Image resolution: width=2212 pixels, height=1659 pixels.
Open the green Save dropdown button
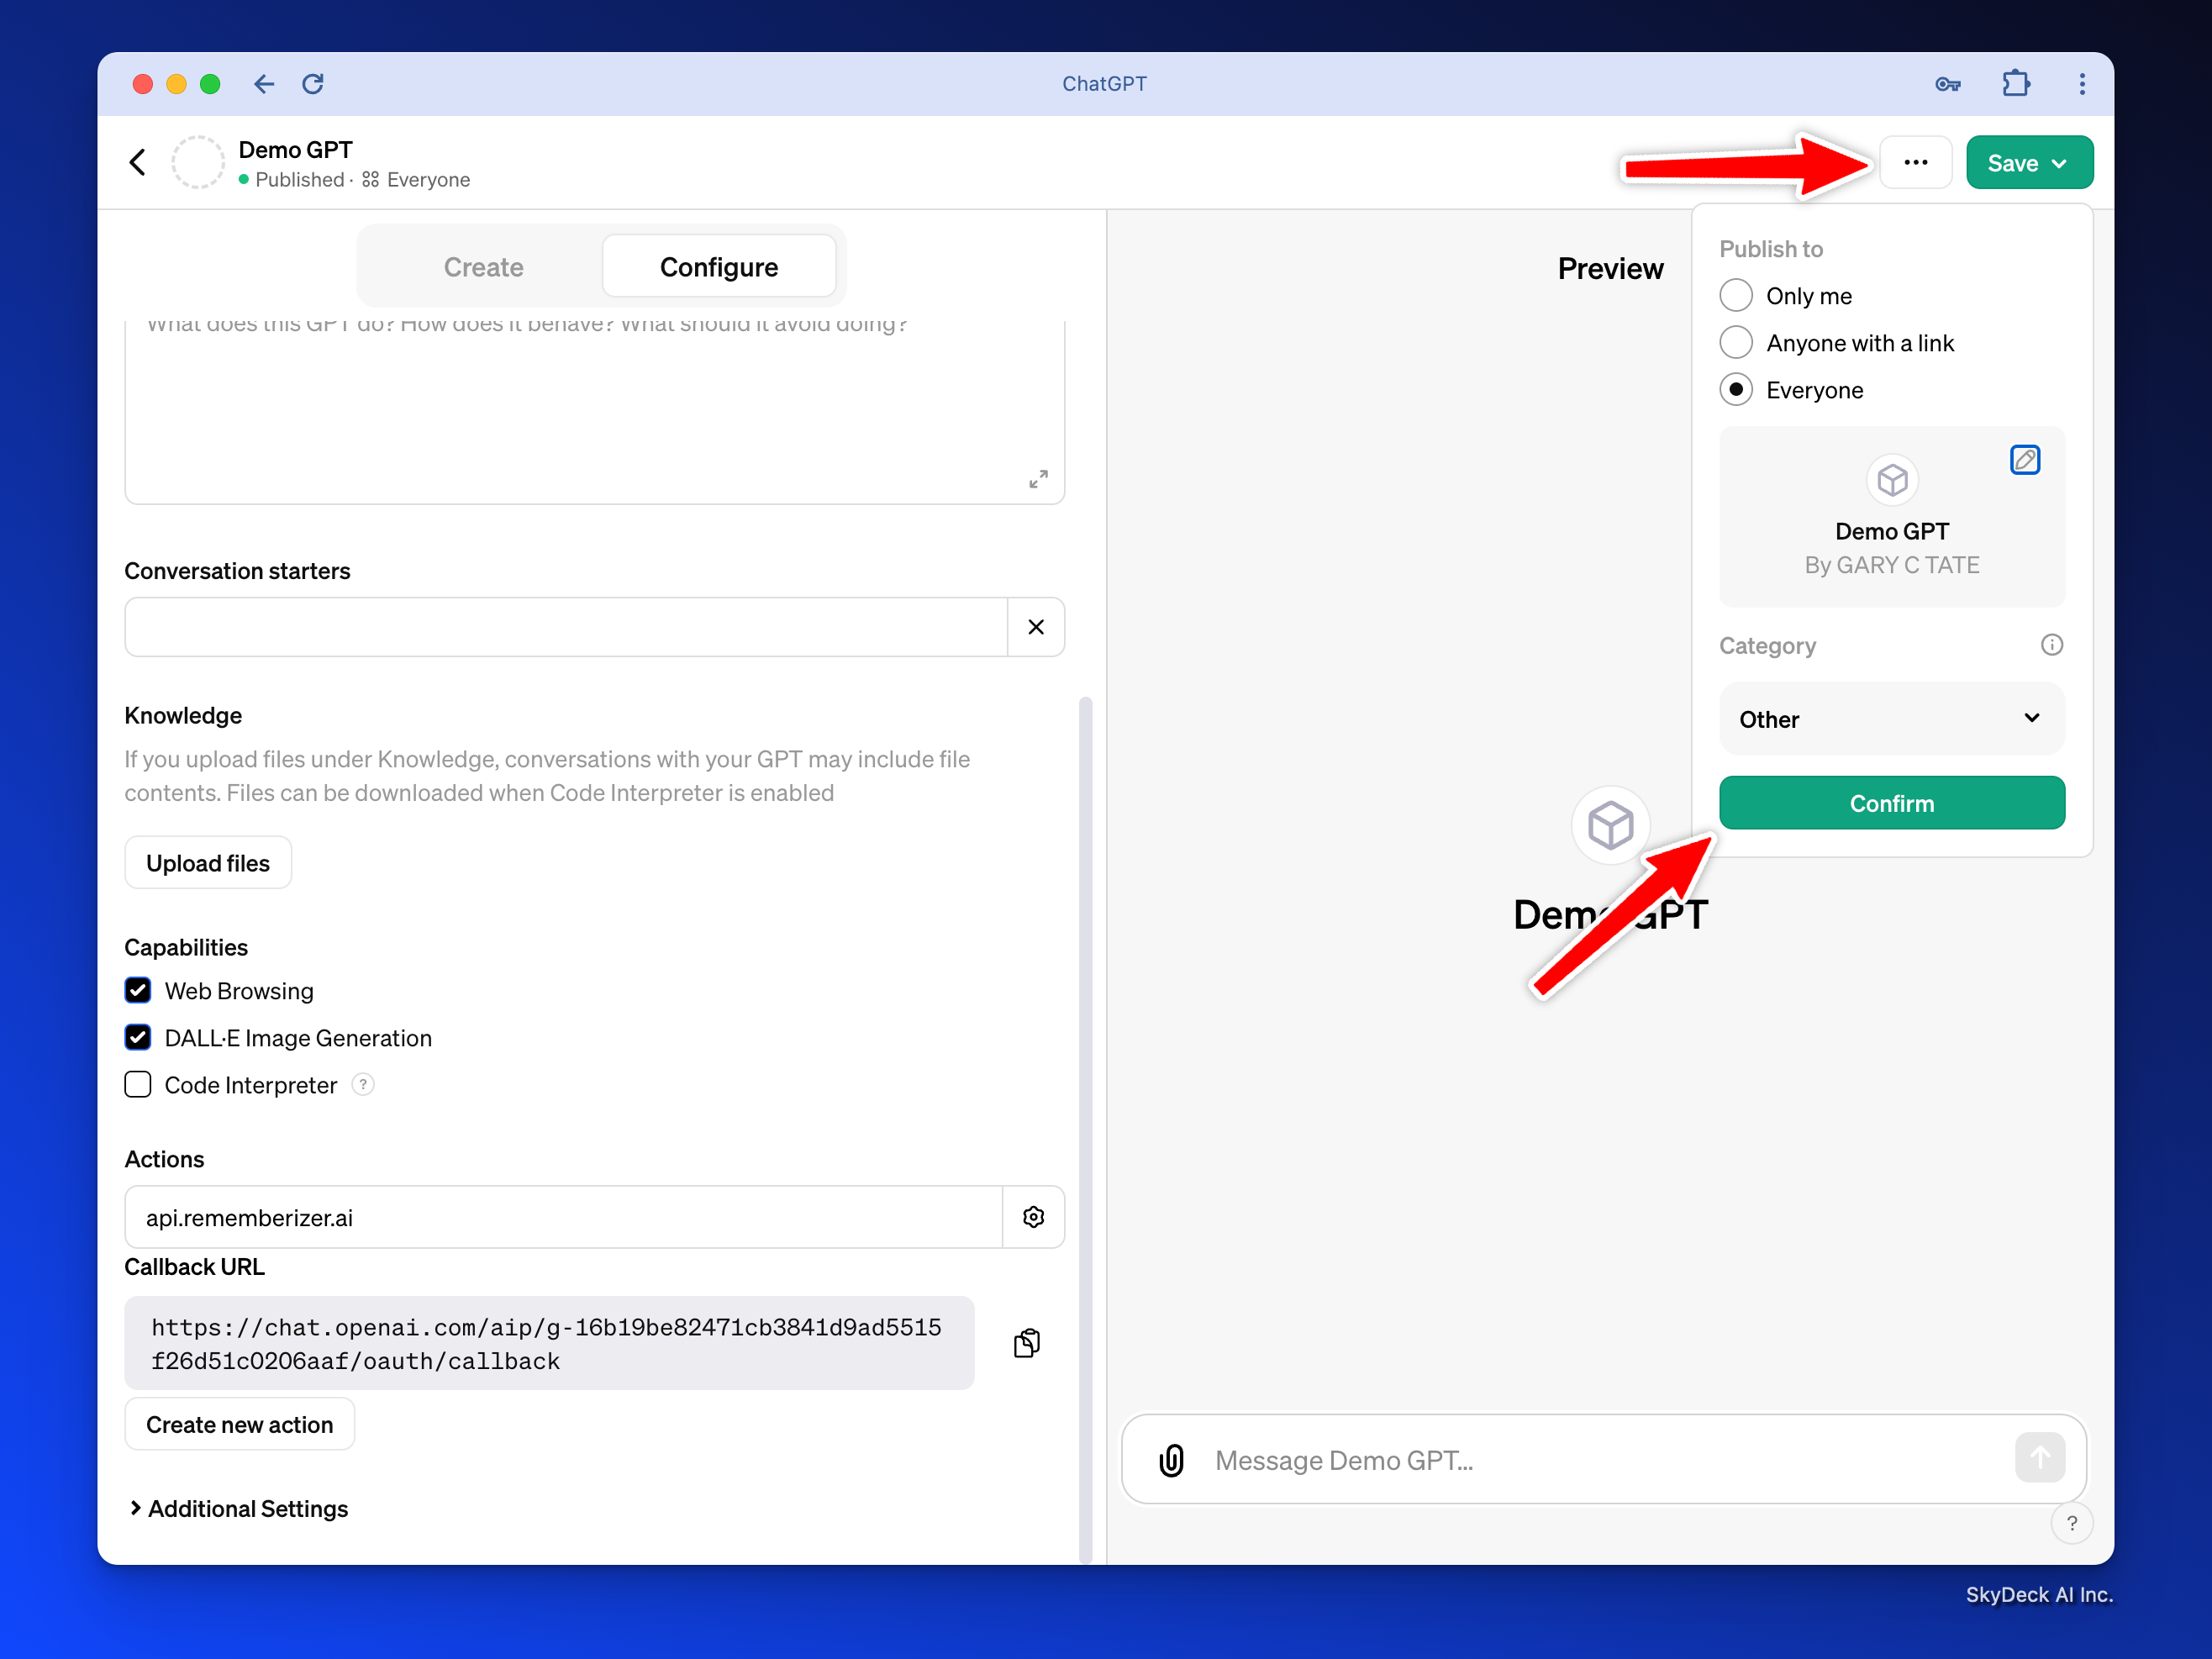pos(2029,163)
